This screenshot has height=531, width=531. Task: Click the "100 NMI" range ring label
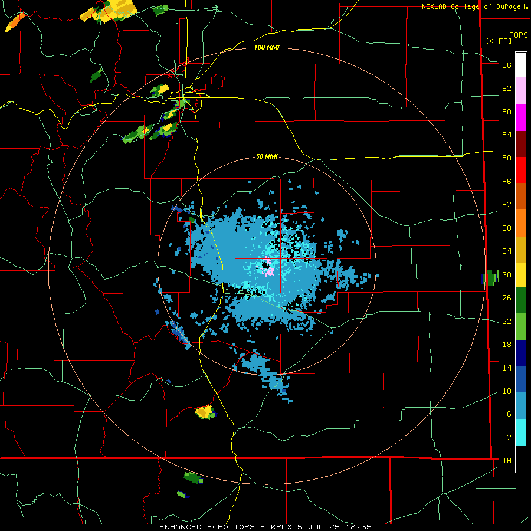267,47
